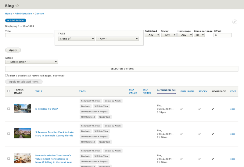Click the Offset input field
The image size is (244, 167).
(223, 35)
